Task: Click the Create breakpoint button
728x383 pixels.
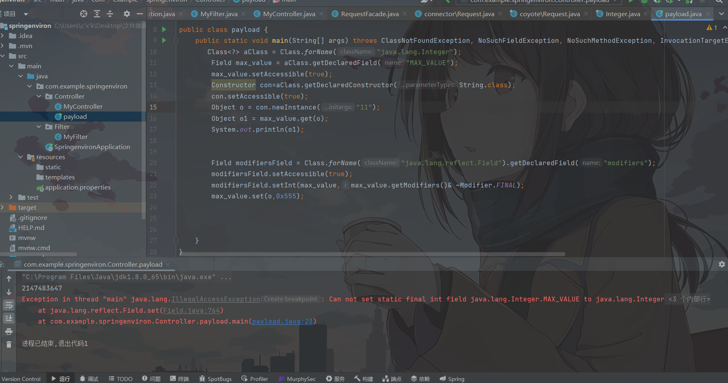Action: 290,299
